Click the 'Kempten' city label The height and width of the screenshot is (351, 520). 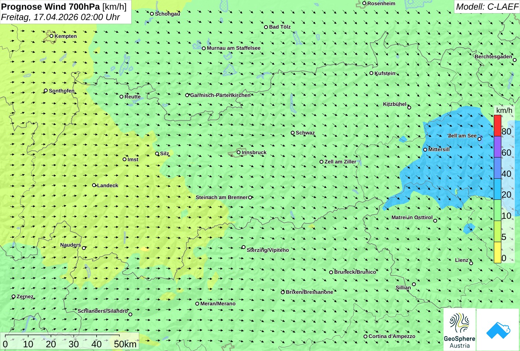tap(66, 36)
